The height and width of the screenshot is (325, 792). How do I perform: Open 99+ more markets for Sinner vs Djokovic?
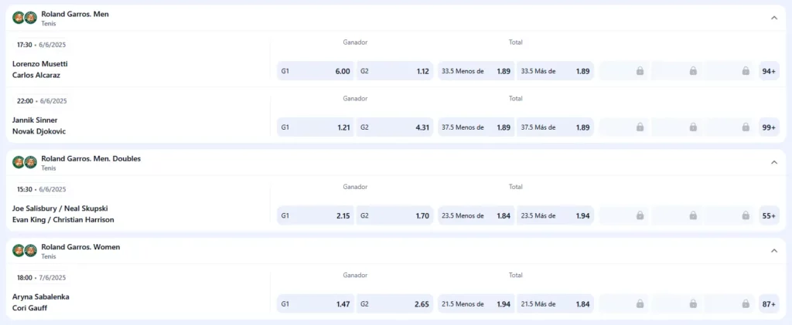(x=769, y=127)
